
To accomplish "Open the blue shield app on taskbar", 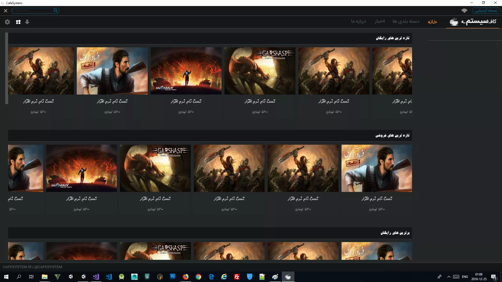I will [x=250, y=277].
